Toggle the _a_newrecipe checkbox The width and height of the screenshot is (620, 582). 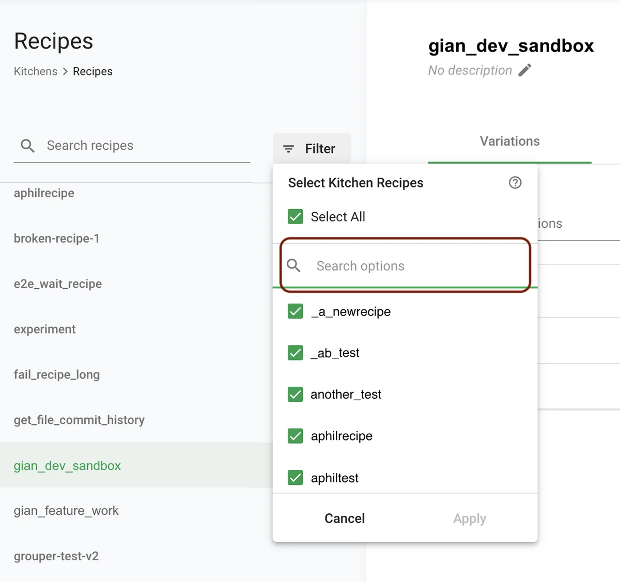(x=296, y=311)
